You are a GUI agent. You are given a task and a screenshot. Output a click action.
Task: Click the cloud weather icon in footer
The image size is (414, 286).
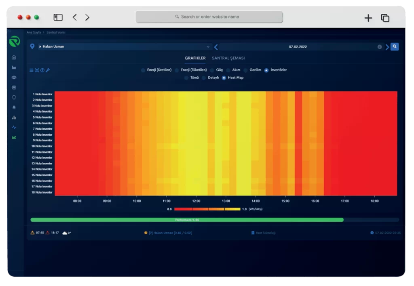point(65,233)
